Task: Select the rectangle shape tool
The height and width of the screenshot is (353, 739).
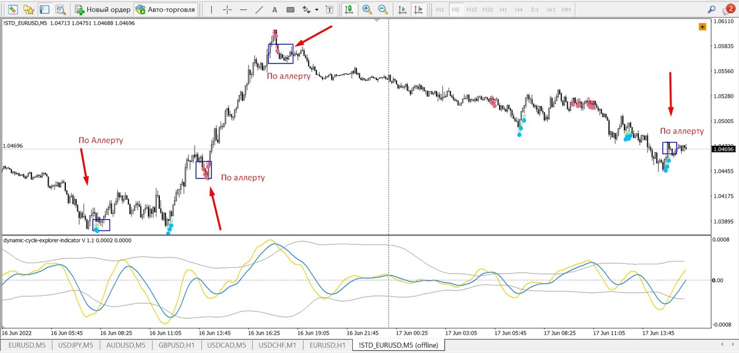Action: coord(290,10)
